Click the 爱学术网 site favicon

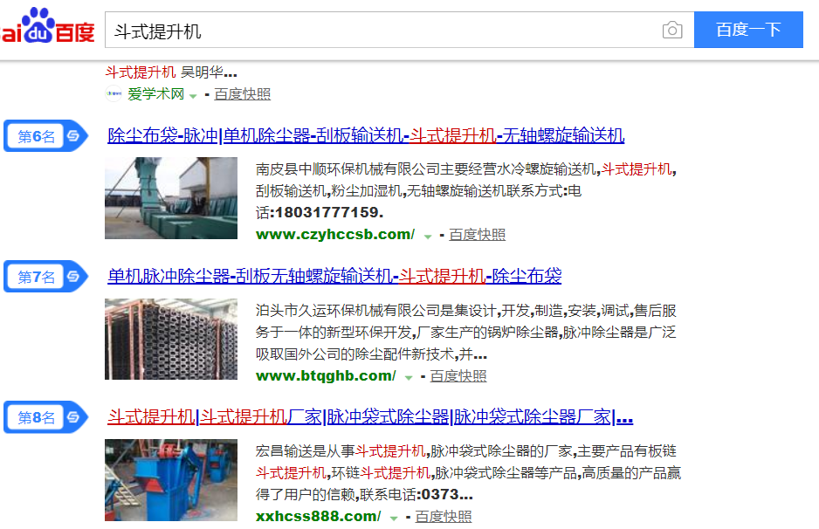pos(114,94)
